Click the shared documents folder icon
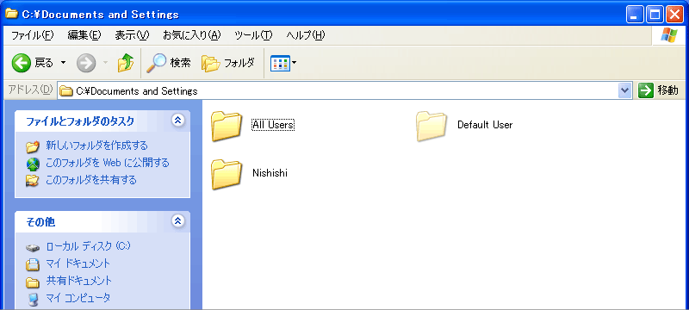Viewport: 689px width, 310px height. [33, 282]
